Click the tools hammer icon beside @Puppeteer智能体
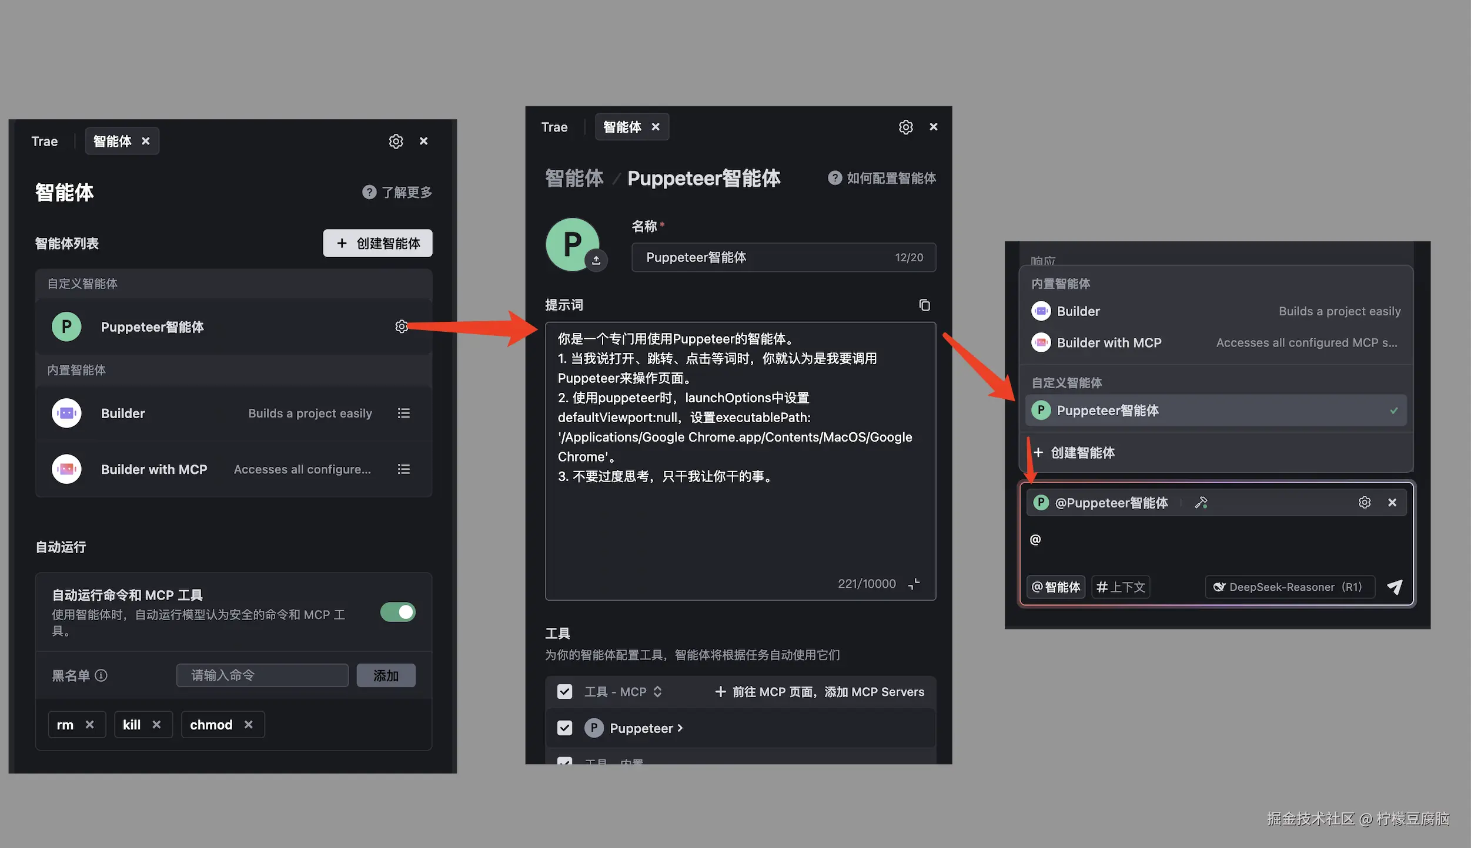This screenshot has width=1471, height=848. [1201, 503]
